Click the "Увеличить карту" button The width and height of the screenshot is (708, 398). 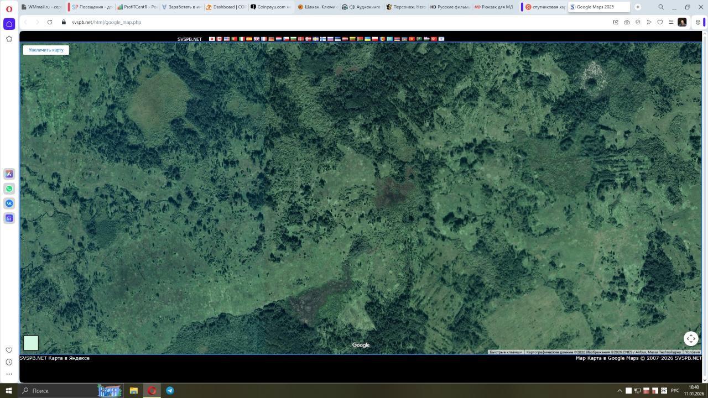(x=46, y=50)
